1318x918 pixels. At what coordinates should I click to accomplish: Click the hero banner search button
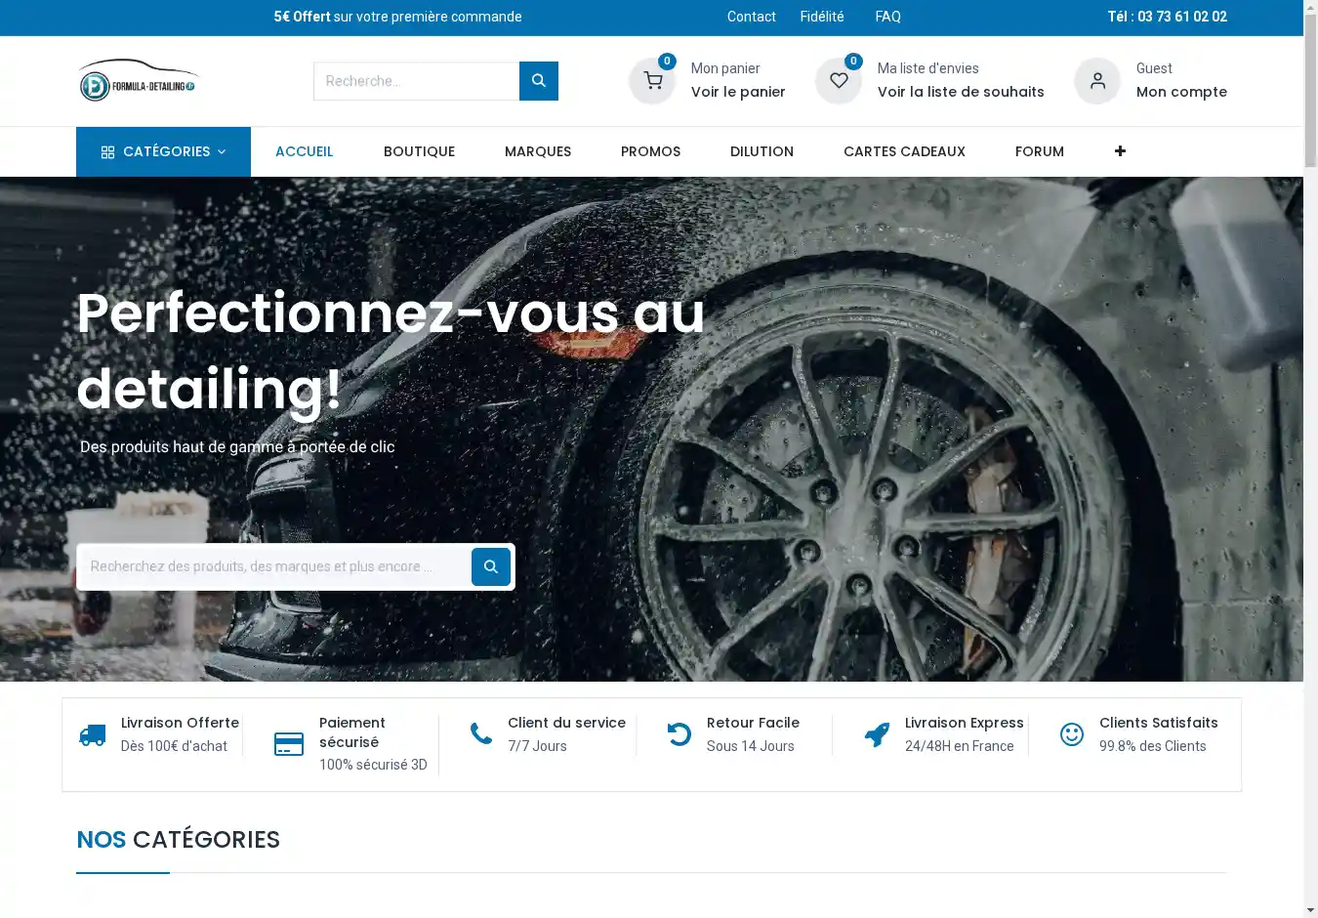tap(490, 566)
